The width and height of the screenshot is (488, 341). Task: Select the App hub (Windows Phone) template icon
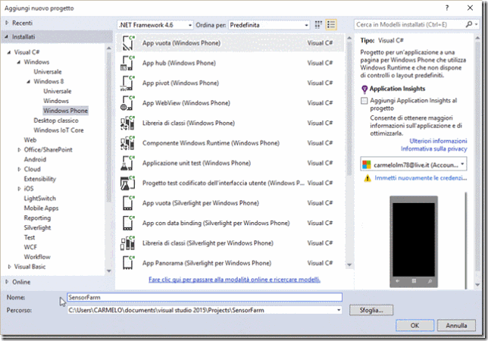pyautogui.click(x=127, y=63)
